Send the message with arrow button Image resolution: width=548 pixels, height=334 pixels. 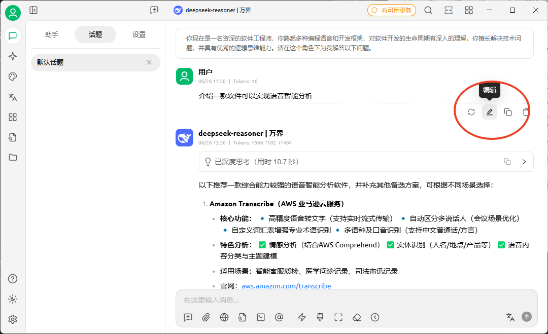527,317
